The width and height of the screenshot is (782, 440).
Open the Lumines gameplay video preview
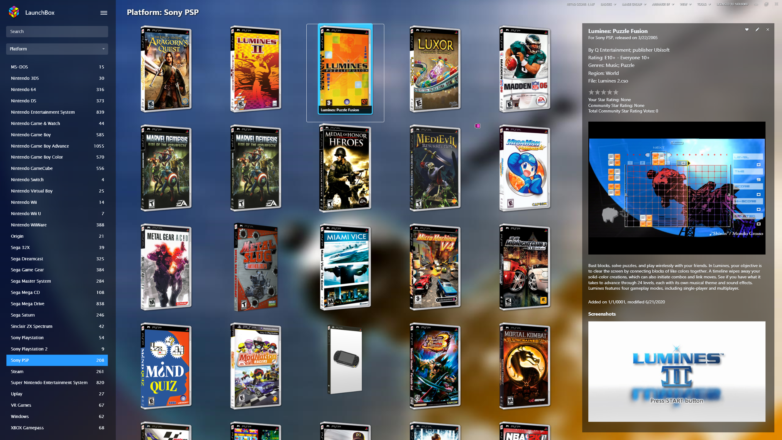tap(677, 188)
